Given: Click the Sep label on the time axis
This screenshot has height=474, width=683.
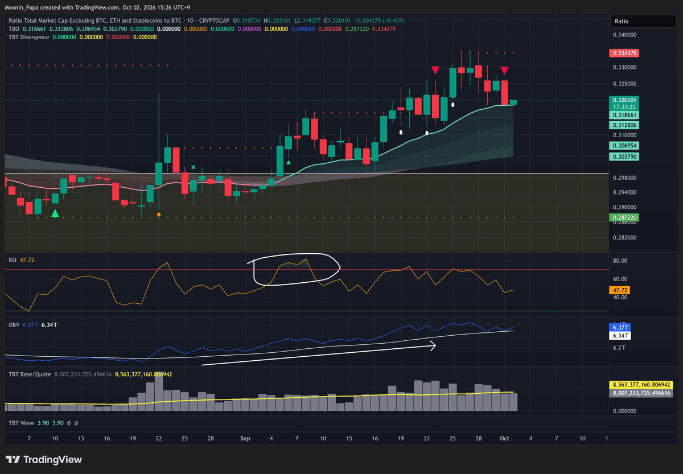Looking at the screenshot, I should 245,439.
